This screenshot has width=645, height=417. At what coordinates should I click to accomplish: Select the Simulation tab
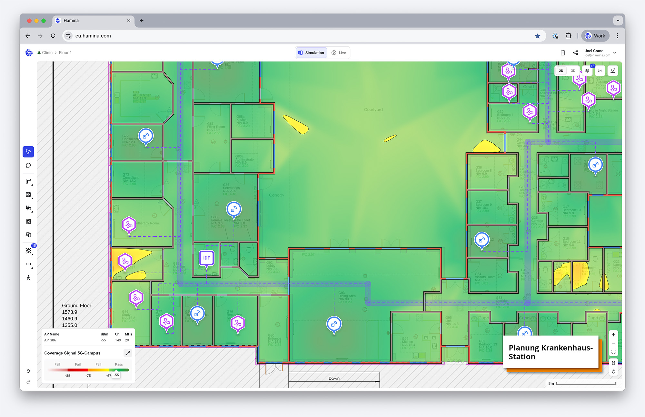coord(311,53)
